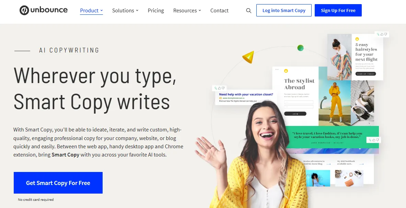The image size is (406, 208).
Task: Expand the Product dropdown menu
Action: click(91, 11)
